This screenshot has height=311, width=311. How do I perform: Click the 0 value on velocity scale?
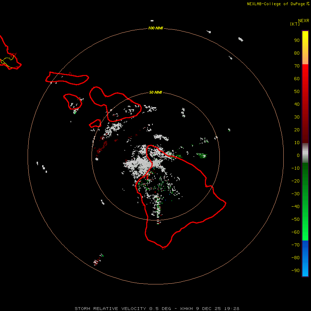tap(298, 155)
